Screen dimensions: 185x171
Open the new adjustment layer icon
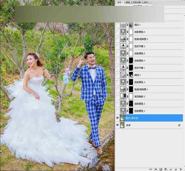[166, 169]
